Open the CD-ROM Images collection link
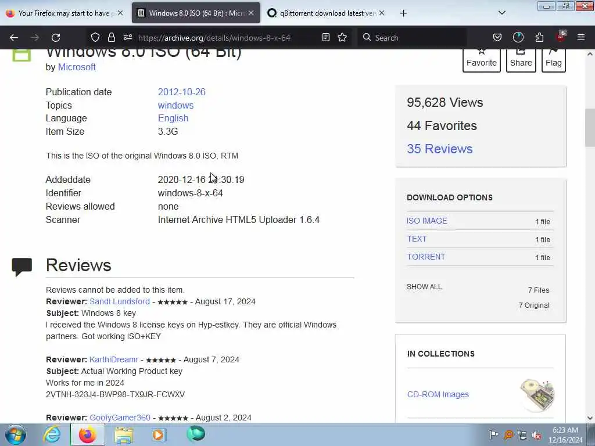Viewport: 595px width, 446px height. coord(438,394)
